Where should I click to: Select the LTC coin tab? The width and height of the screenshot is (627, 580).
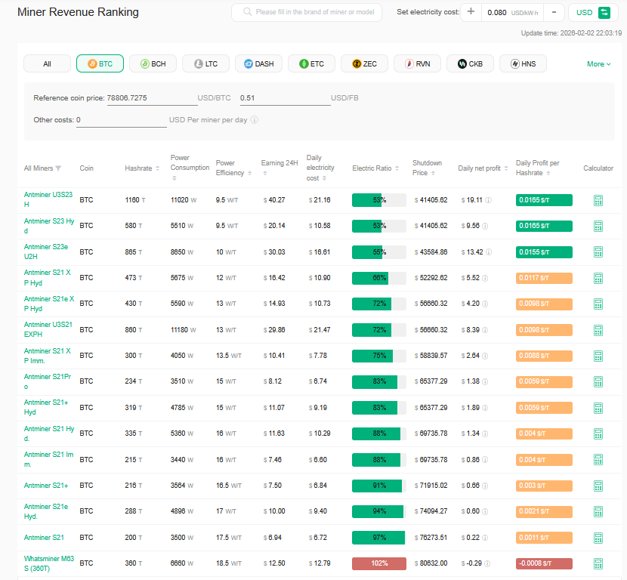click(205, 64)
